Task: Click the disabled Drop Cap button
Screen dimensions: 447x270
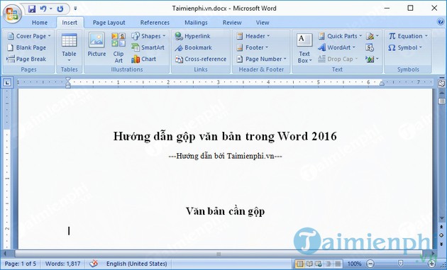Action: 338,59
